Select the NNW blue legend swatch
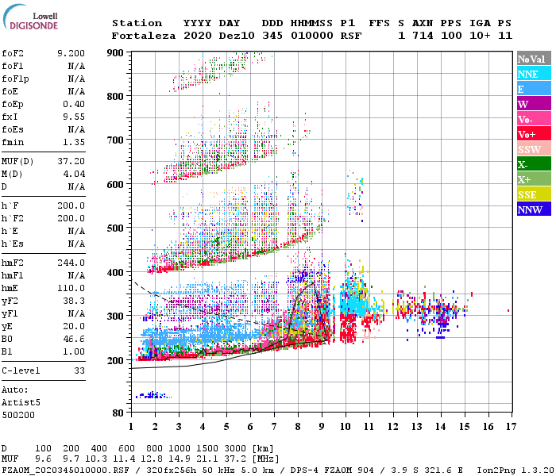Viewport: 556px width, 476px height. (x=534, y=209)
